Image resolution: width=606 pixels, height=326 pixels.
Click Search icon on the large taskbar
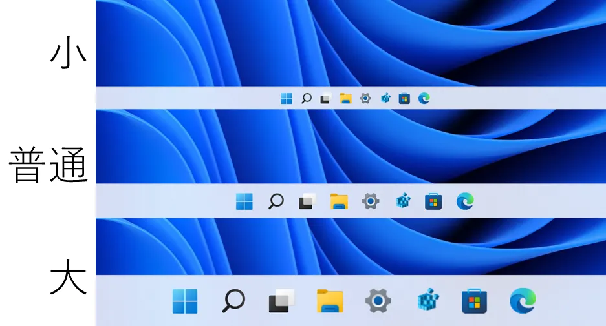tap(233, 301)
